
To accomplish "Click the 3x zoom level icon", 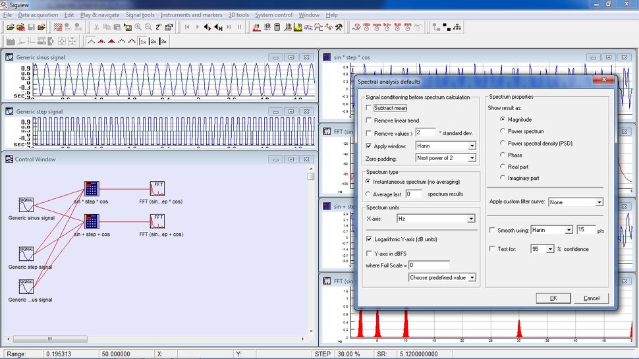I will (x=163, y=41).
